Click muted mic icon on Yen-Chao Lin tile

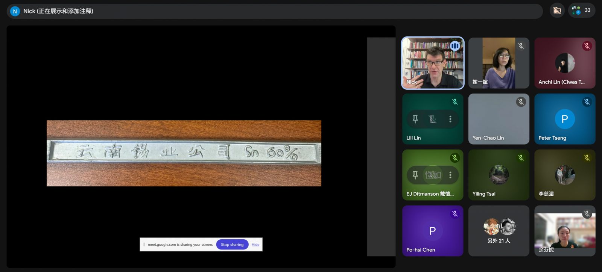[521, 102]
